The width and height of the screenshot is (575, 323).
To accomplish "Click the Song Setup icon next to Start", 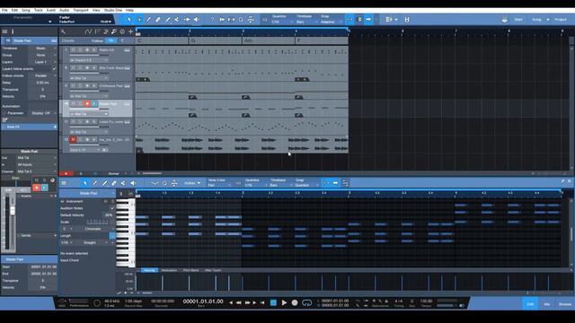I will point(505,20).
